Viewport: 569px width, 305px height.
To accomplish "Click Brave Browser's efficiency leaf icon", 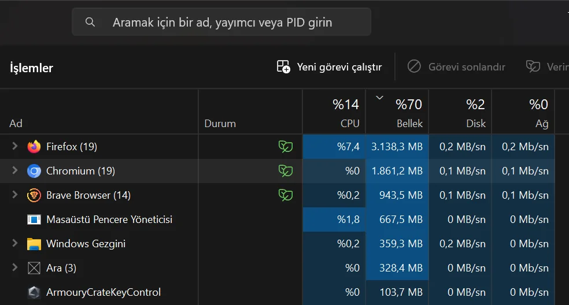I will pos(285,195).
